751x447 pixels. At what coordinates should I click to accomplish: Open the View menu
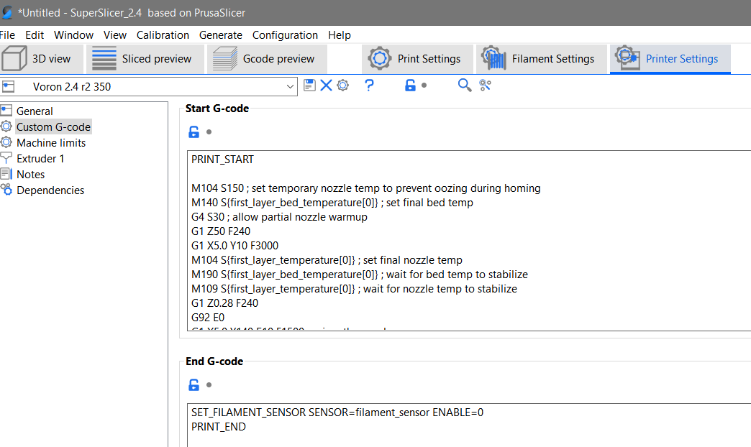coord(115,35)
